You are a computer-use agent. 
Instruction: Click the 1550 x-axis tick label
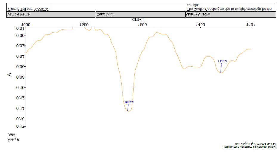coord(84,25)
